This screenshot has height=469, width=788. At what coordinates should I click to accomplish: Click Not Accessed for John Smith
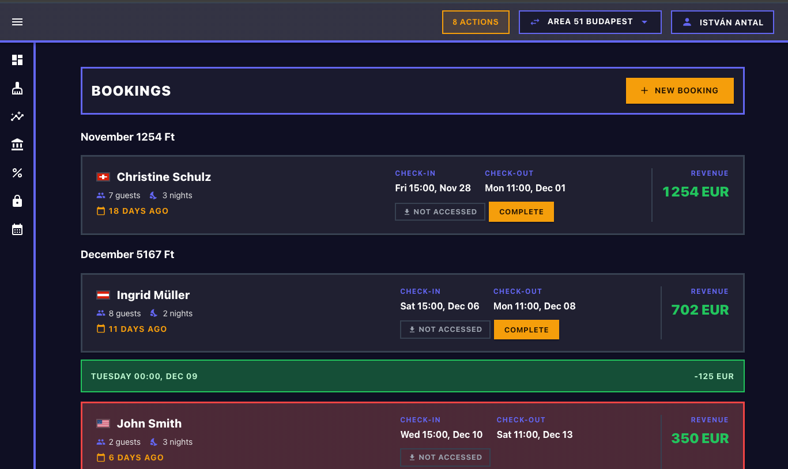[445, 457]
